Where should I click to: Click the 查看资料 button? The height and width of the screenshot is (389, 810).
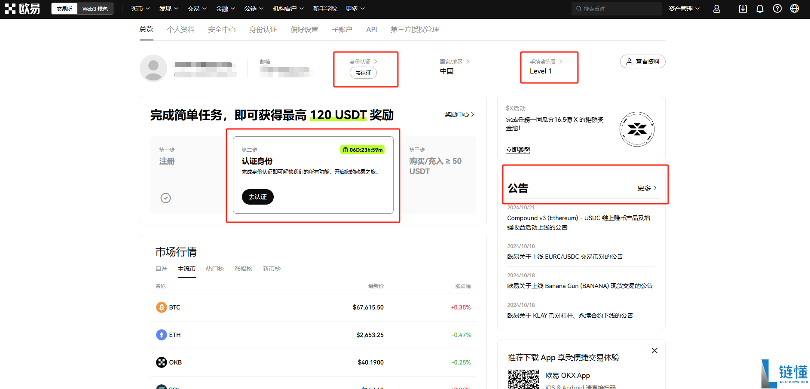(x=643, y=61)
